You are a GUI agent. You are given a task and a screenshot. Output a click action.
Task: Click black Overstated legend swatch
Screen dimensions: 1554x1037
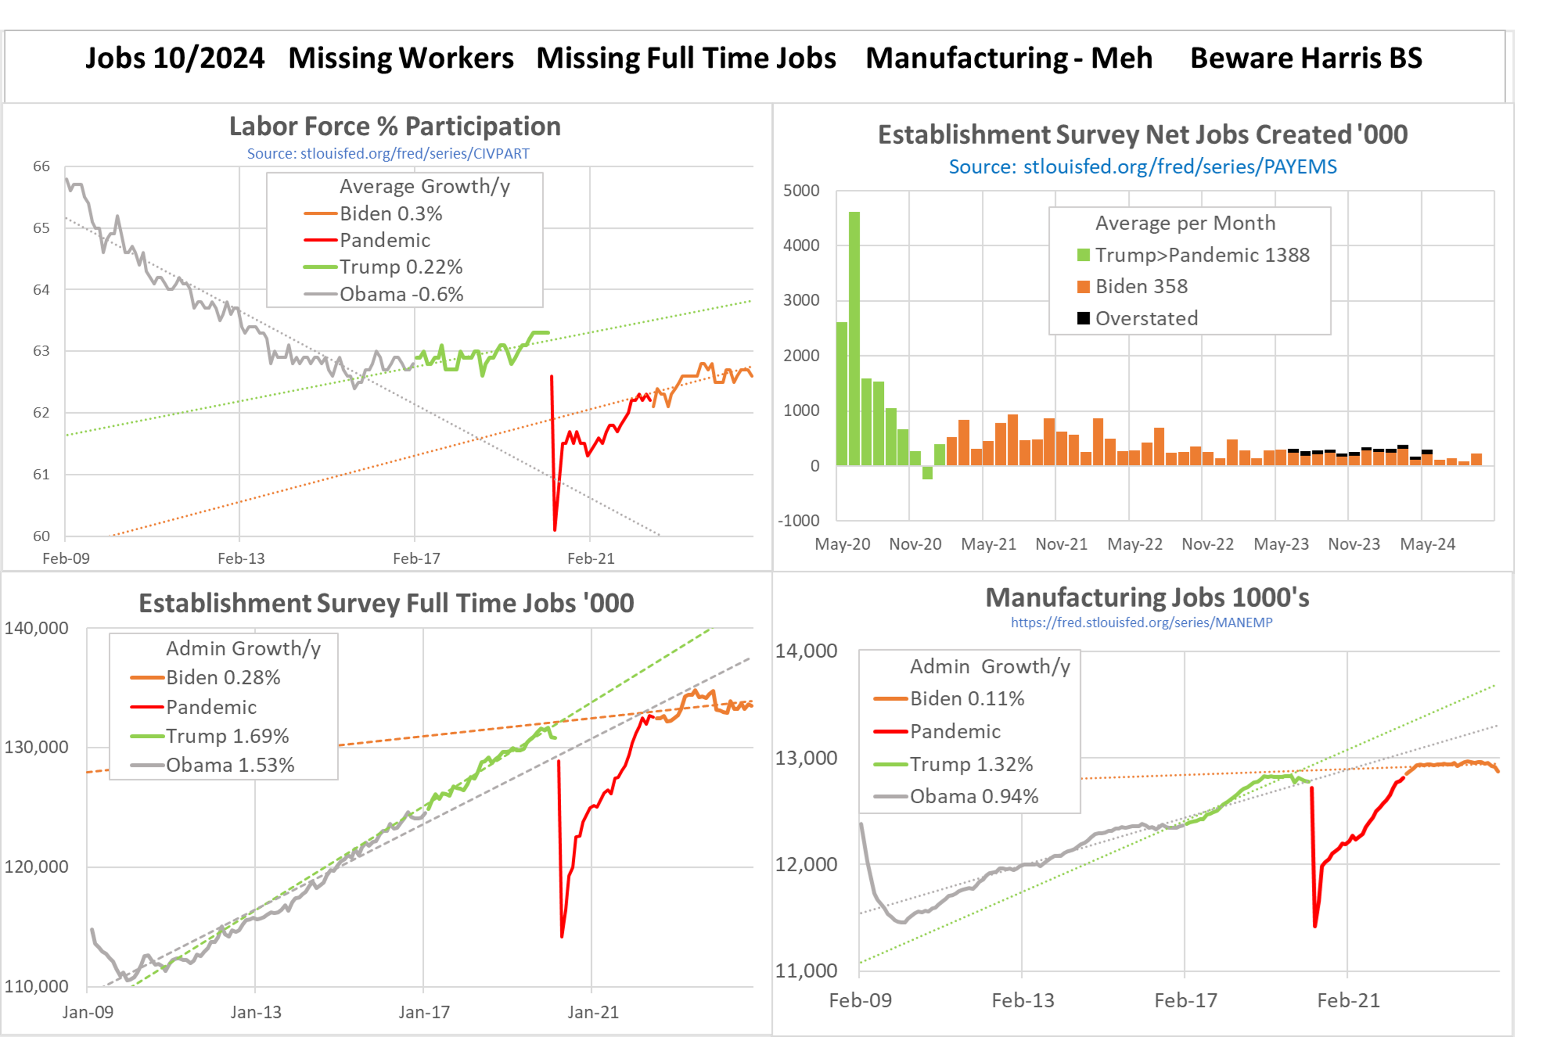(1083, 319)
